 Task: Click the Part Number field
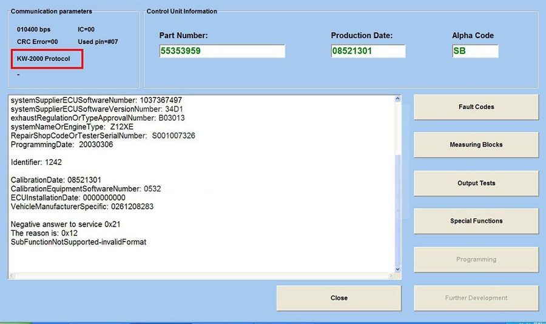221,51
